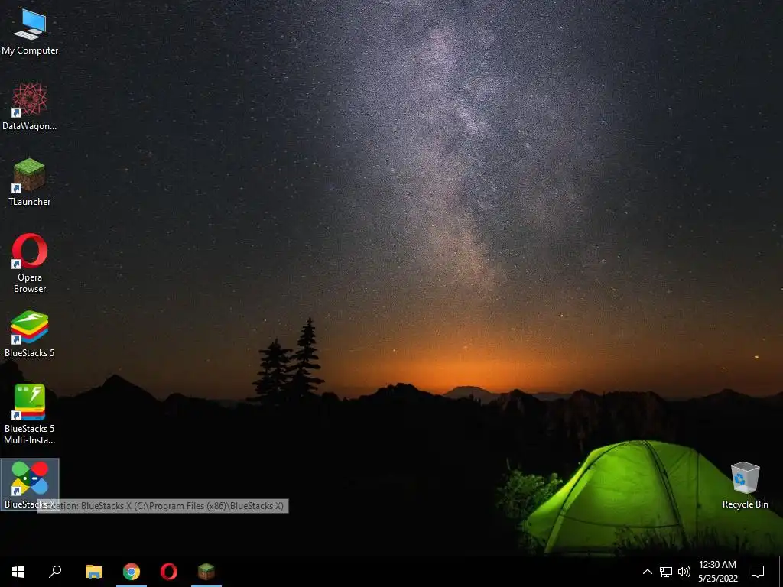
Task: Select the DataWagon desktop shortcut
Action: (30, 107)
